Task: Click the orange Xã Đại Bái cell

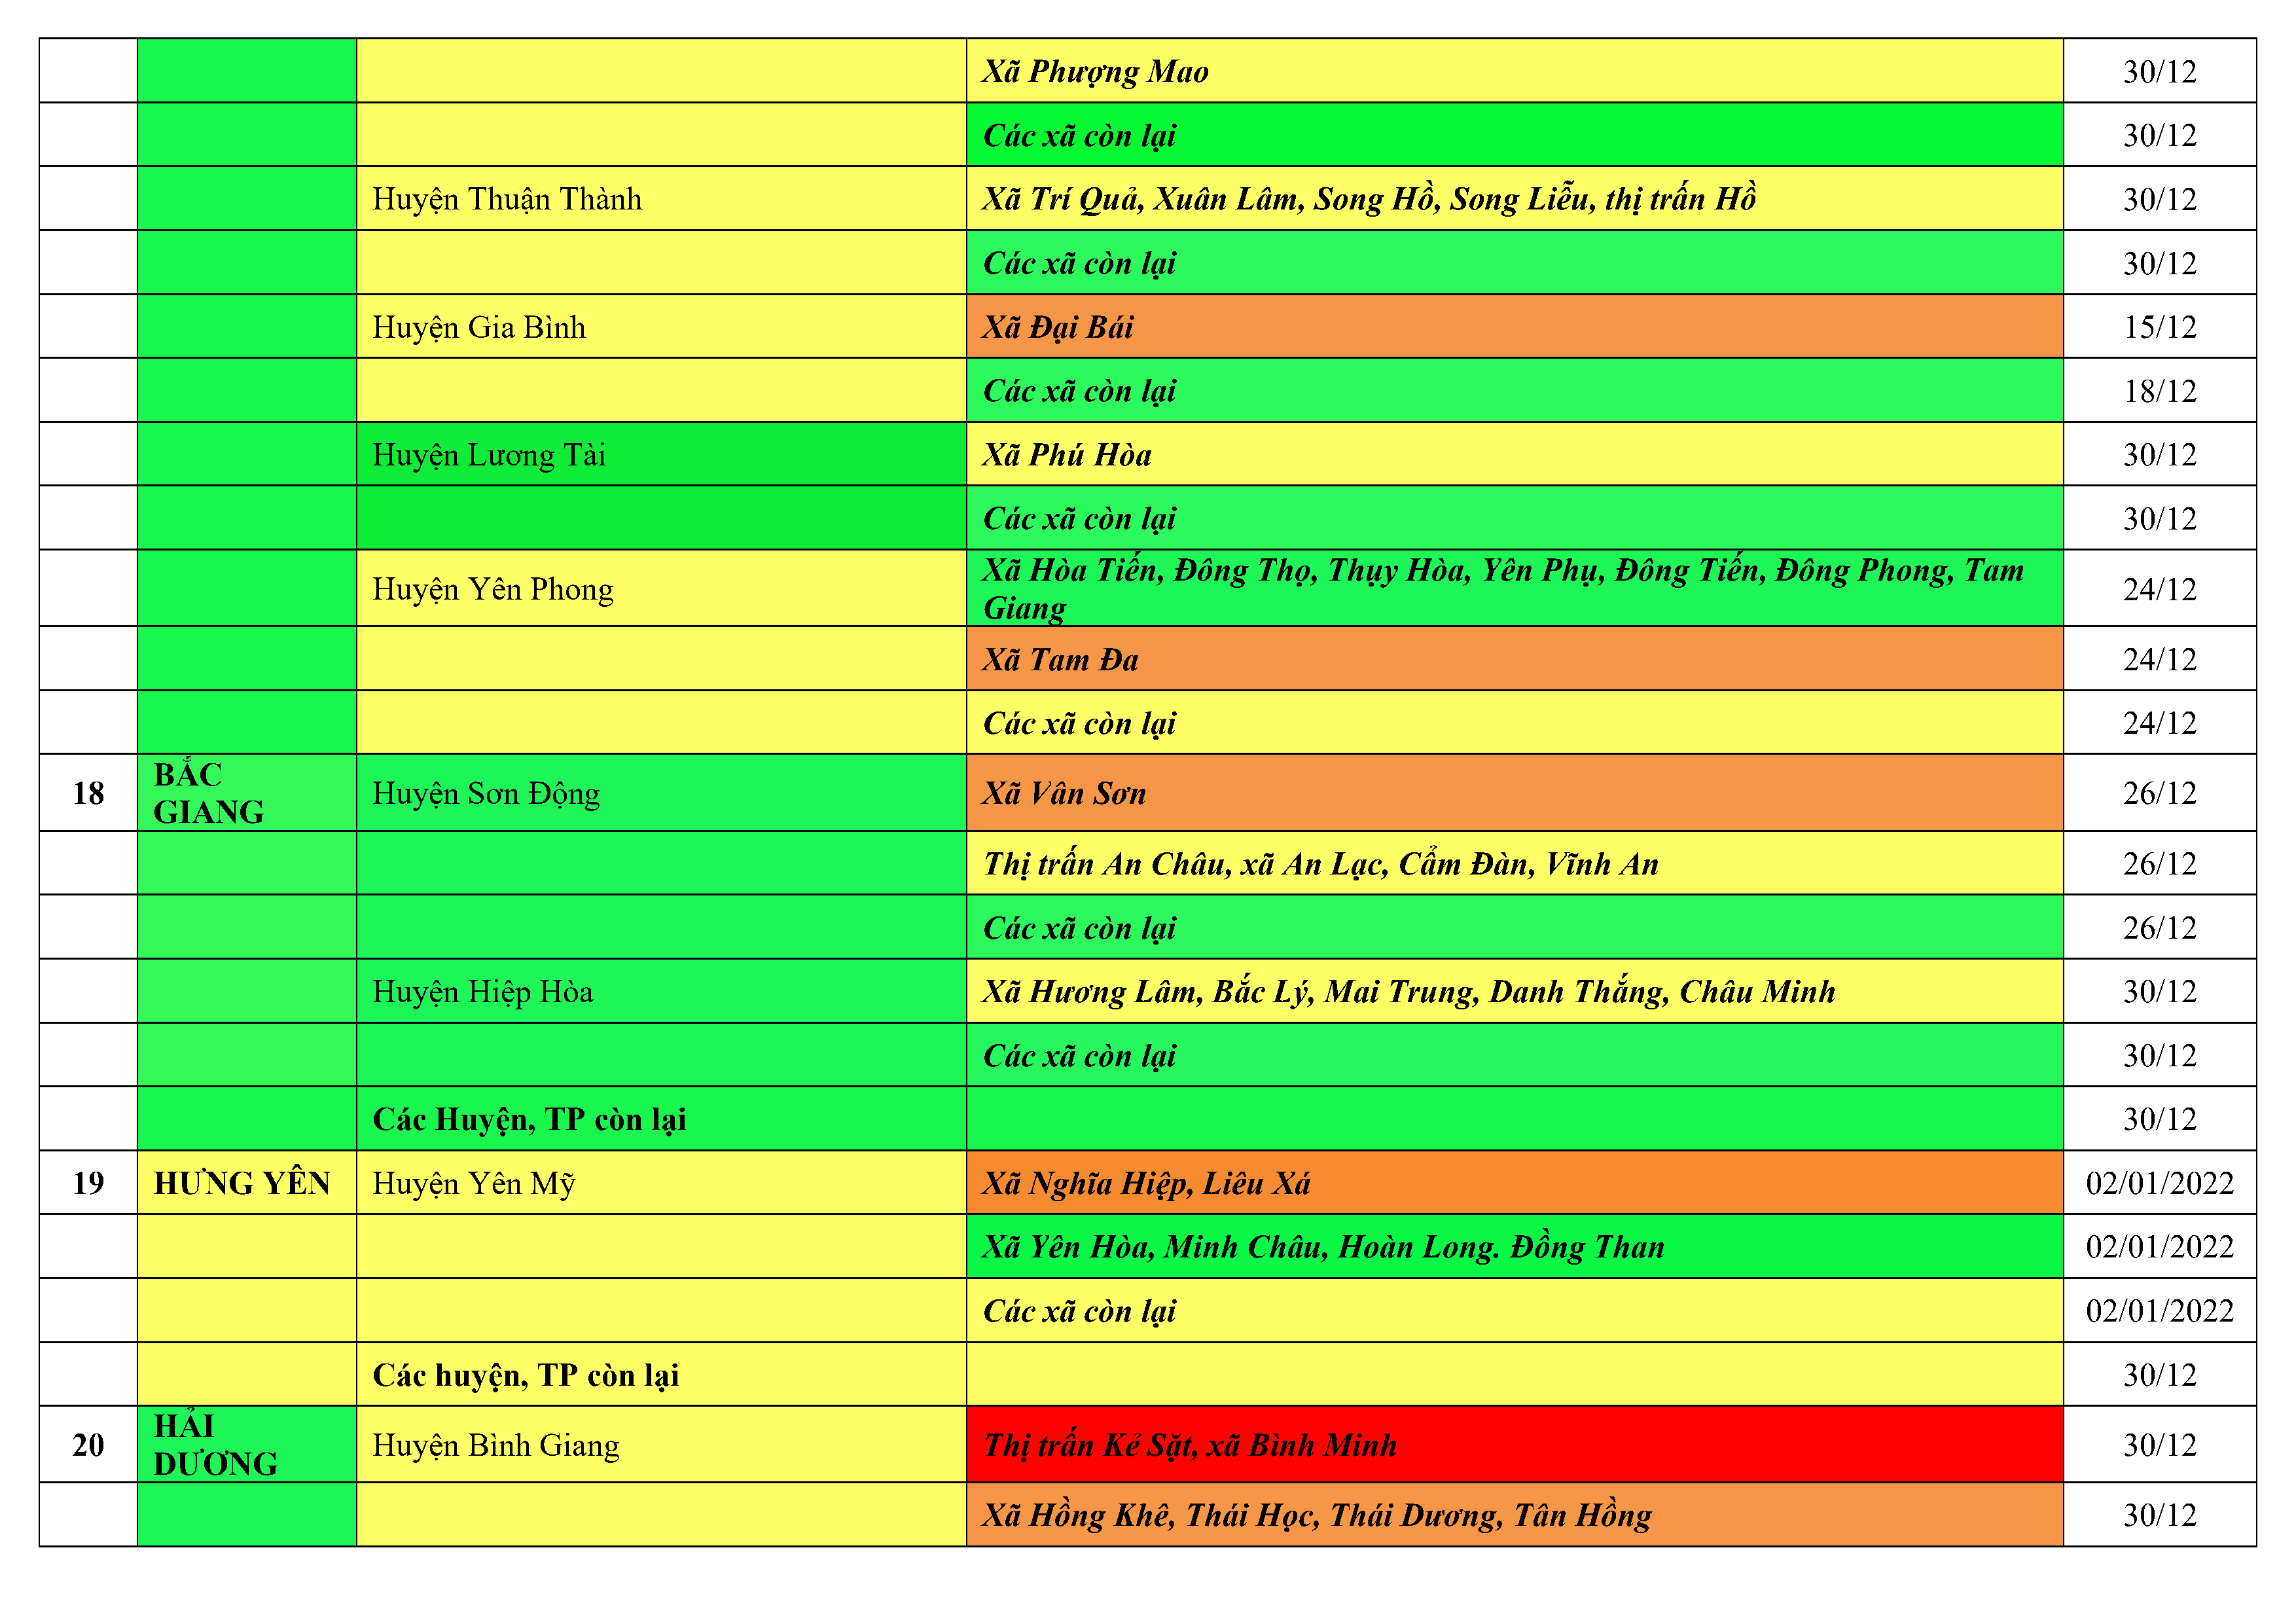Action: point(1513,327)
